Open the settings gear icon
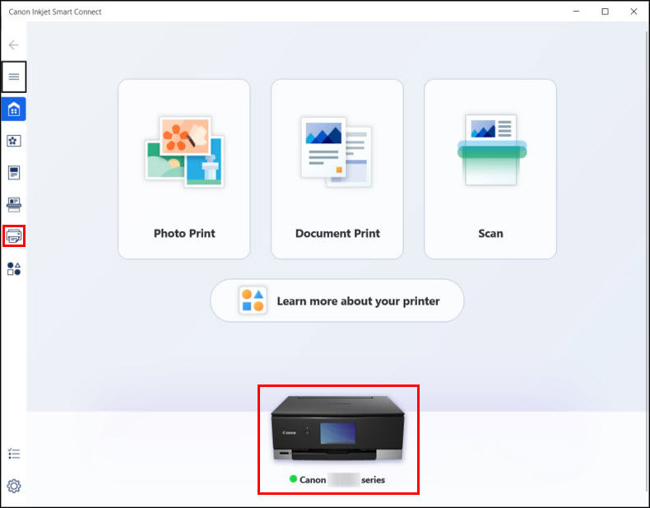 point(14,486)
